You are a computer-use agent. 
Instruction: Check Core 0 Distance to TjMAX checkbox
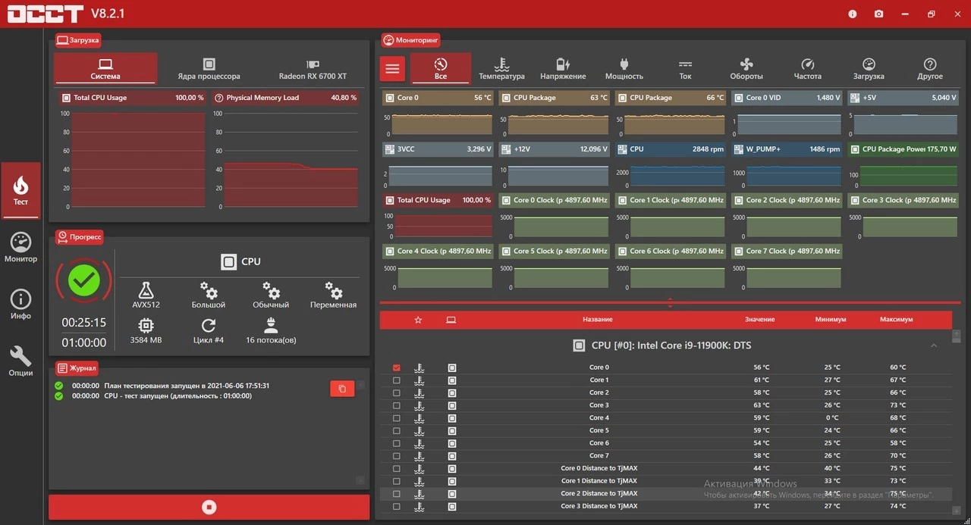click(396, 468)
